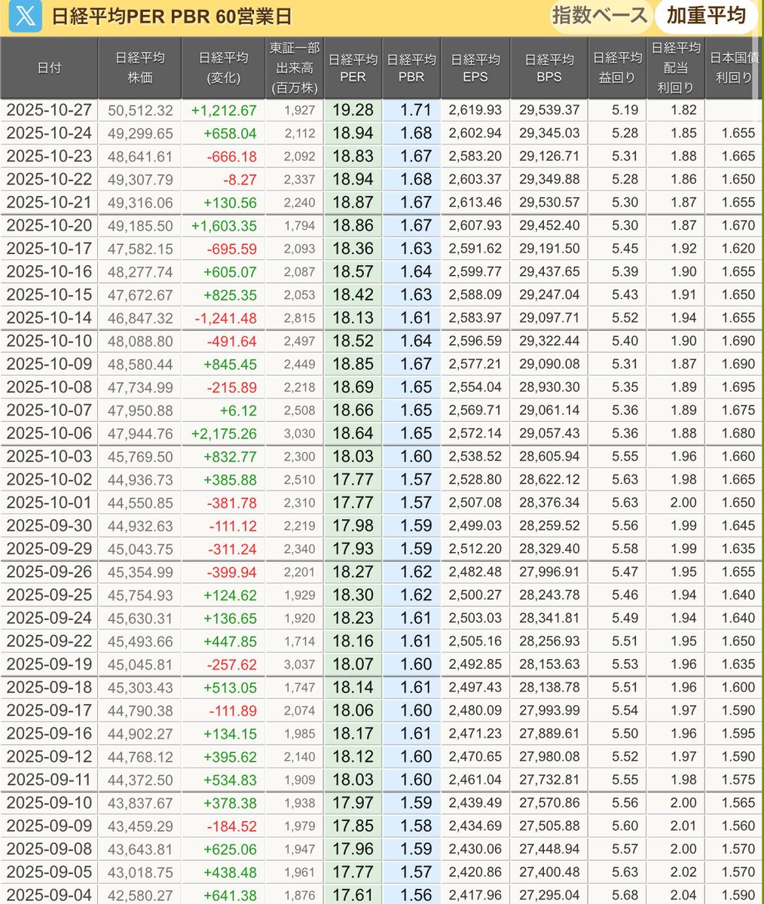Select the volume value 3,030
Image resolution: width=764 pixels, height=904 pixels.
point(300,434)
